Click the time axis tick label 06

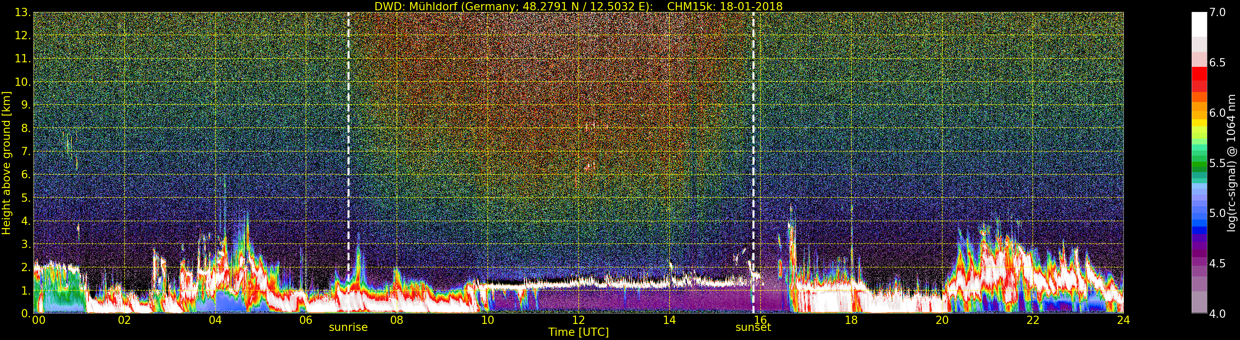(x=306, y=320)
